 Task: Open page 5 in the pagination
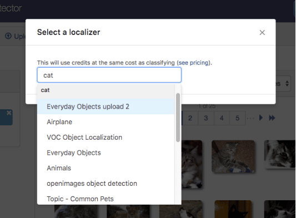pyautogui.click(x=238, y=118)
